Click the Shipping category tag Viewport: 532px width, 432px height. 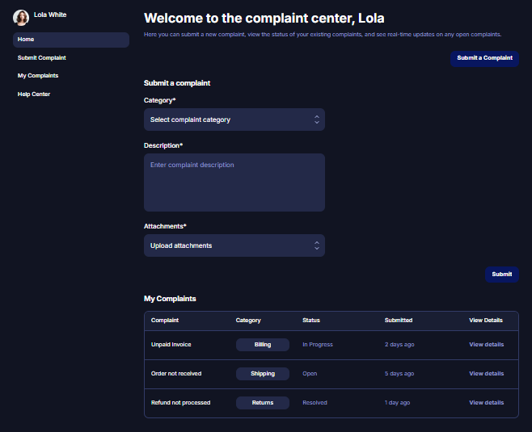click(263, 374)
